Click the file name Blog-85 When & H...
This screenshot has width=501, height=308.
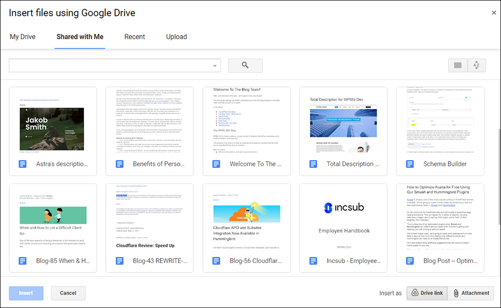[x=63, y=261]
